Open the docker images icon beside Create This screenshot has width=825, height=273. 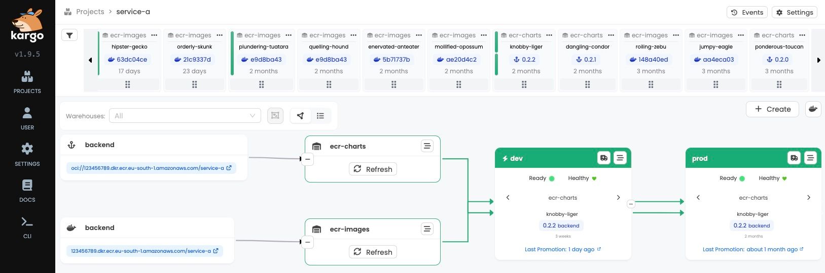[813, 109]
